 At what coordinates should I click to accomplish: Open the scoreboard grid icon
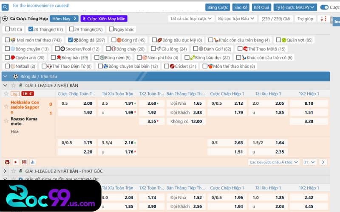pyautogui.click(x=24, y=162)
